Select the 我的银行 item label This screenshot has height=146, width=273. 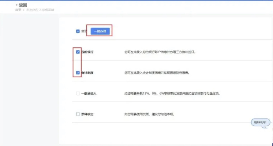tap(87, 52)
